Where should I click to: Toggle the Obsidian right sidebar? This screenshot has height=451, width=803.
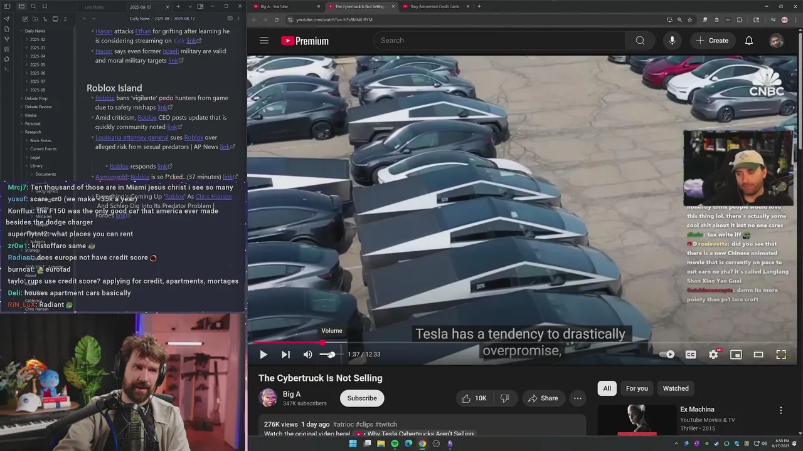click(x=200, y=6)
